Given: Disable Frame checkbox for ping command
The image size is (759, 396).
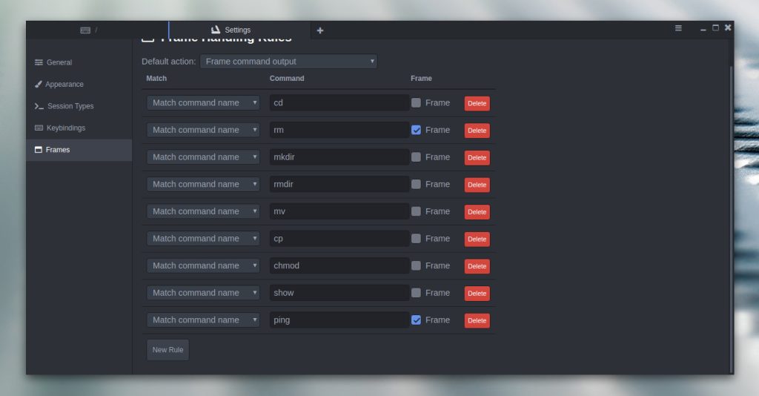Looking at the screenshot, I should (x=417, y=320).
